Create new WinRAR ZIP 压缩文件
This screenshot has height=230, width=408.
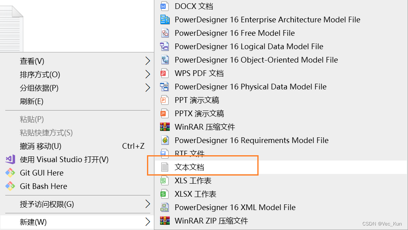281,221
